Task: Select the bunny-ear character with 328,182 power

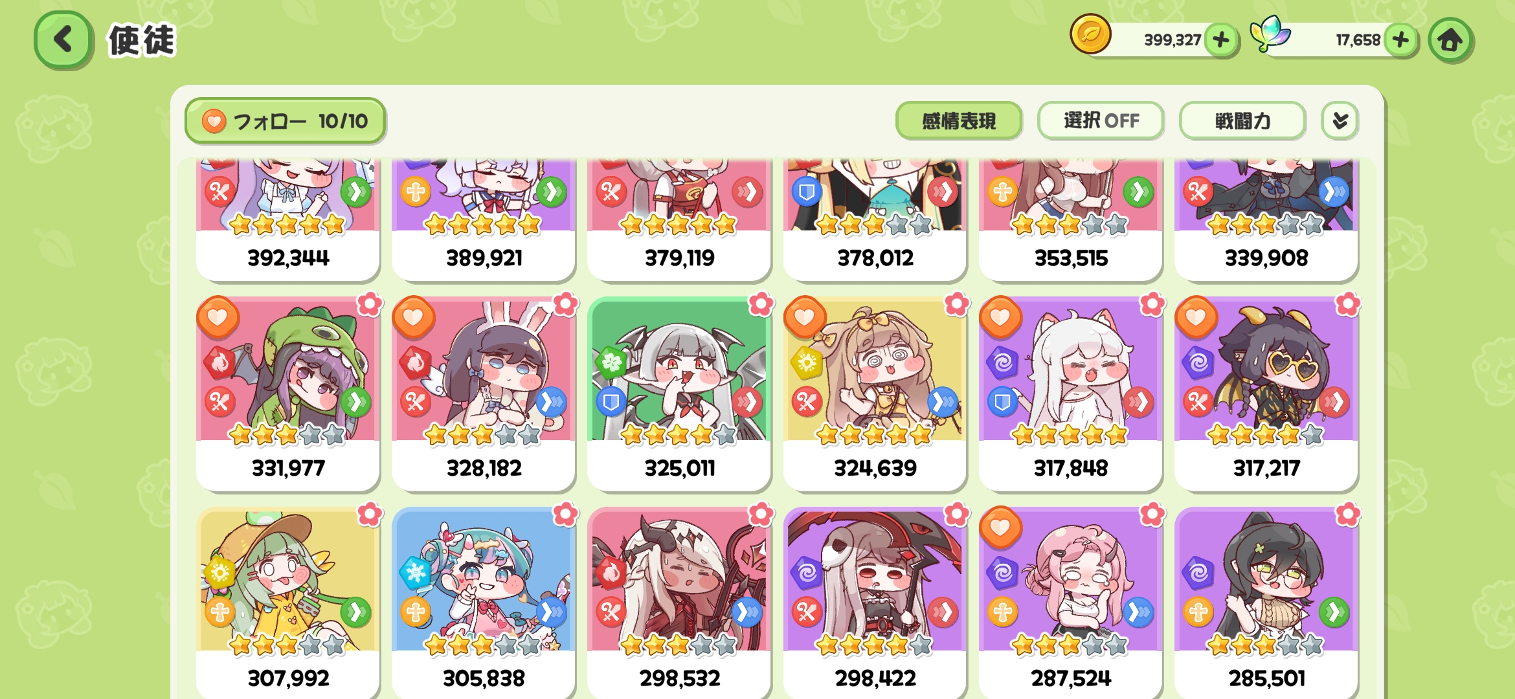Action: pyautogui.click(x=484, y=394)
